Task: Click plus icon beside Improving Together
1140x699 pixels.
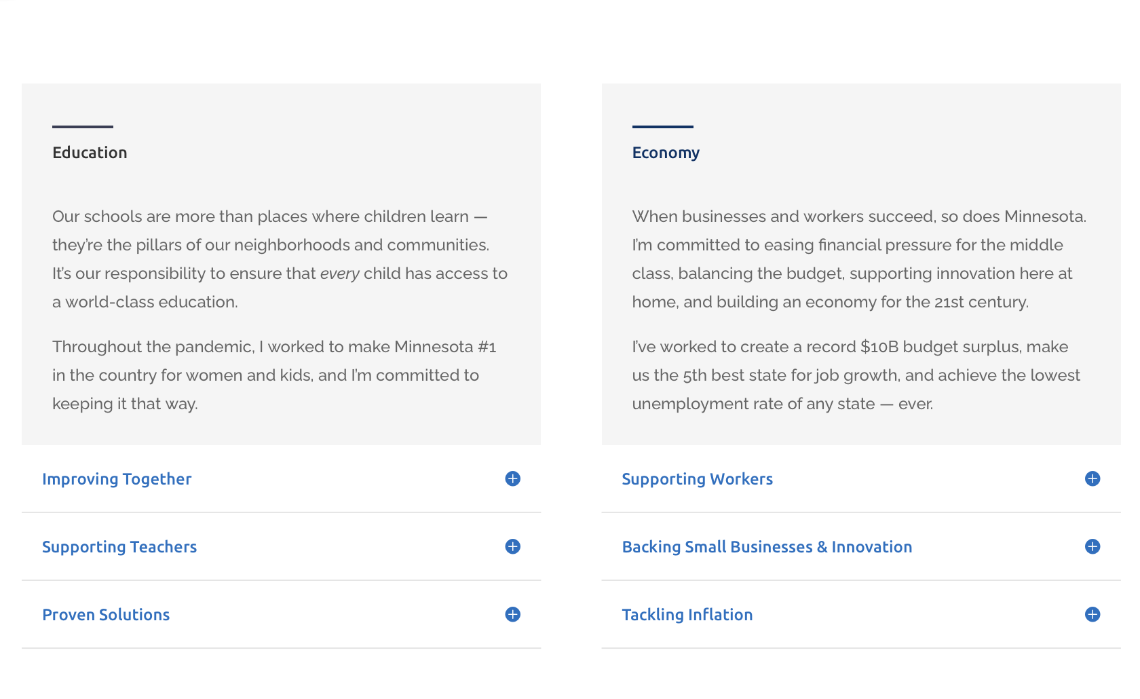Action: coord(513,479)
